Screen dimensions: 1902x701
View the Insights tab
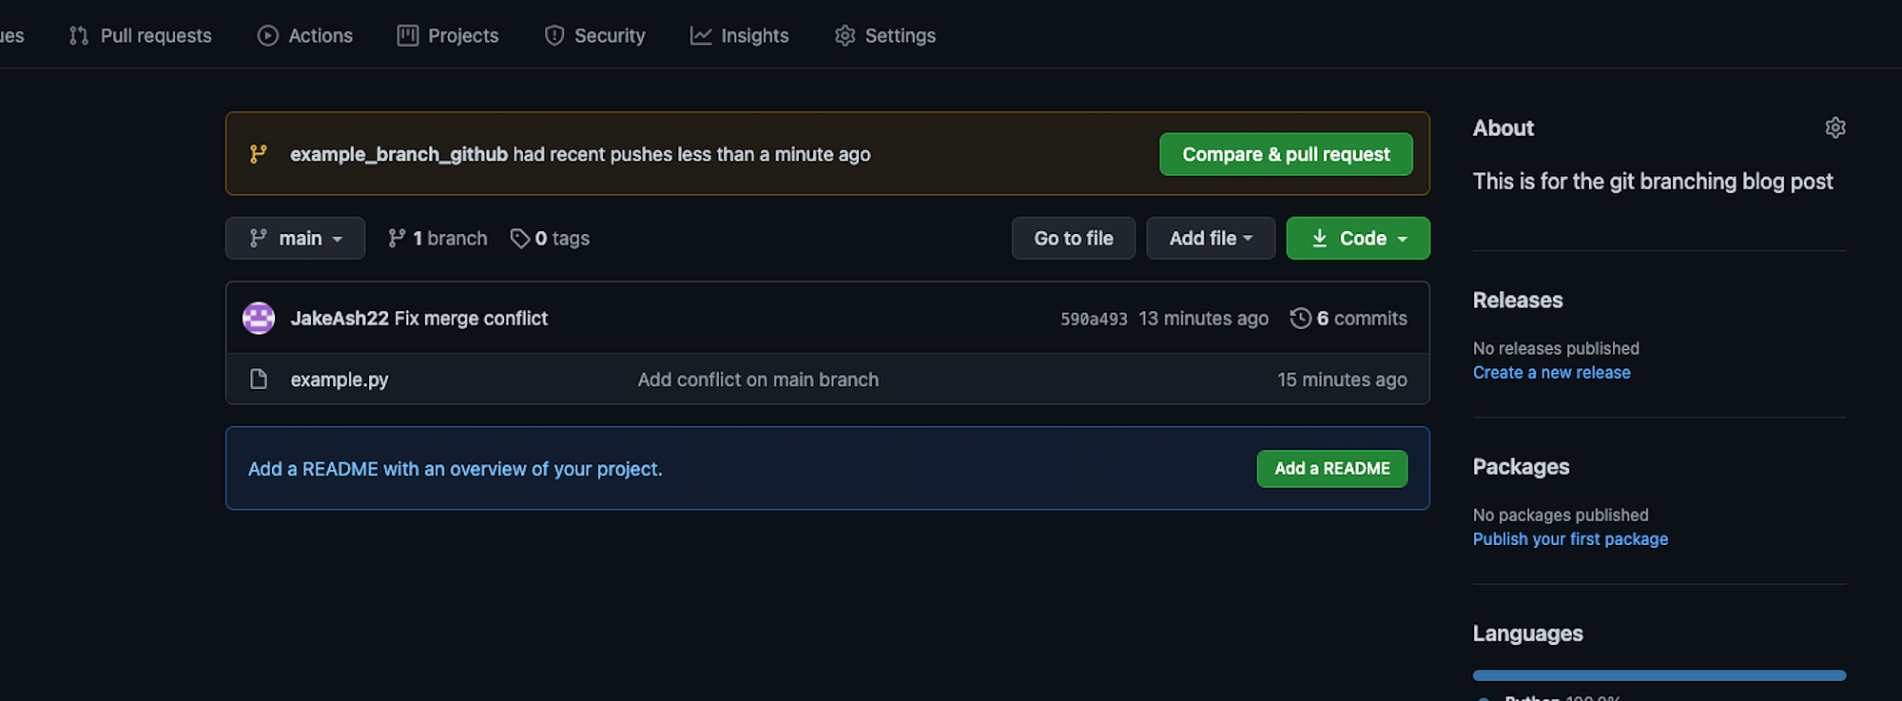[x=739, y=35]
